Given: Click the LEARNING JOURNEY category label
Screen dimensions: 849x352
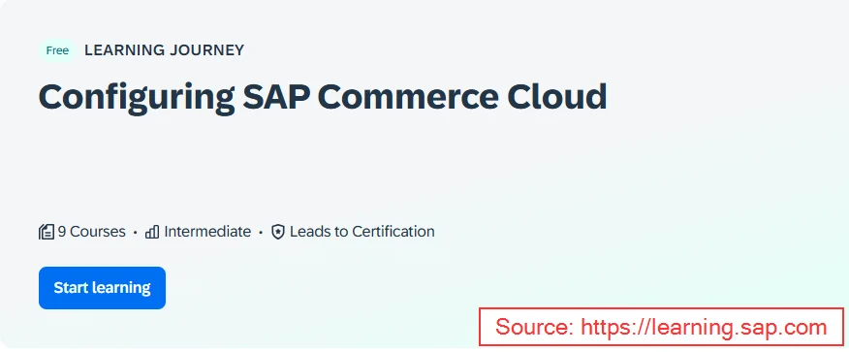Looking at the screenshot, I should (x=164, y=50).
